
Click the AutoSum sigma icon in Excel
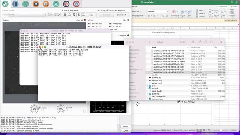point(210,10)
